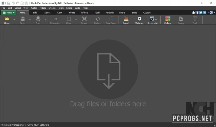This screenshot has height=127, width=216.
Task: Switch to the Edit ribbon tab
Action: (x=35, y=13)
